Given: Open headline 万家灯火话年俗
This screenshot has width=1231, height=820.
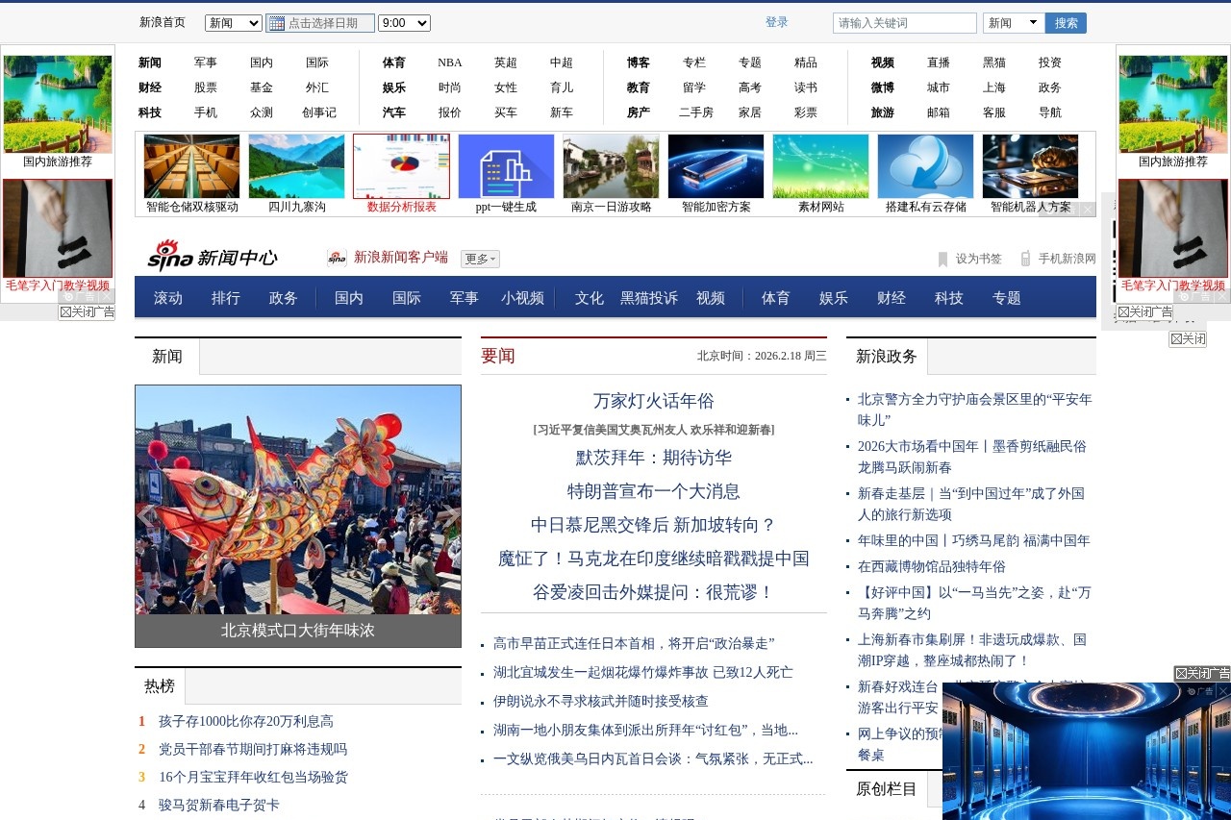Looking at the screenshot, I should [654, 401].
